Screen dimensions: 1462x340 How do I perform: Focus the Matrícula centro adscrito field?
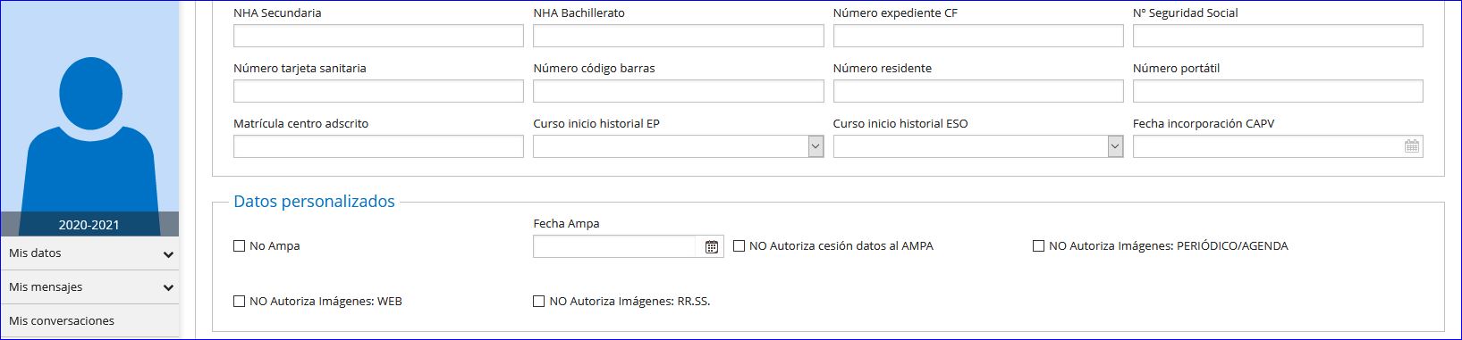click(378, 146)
